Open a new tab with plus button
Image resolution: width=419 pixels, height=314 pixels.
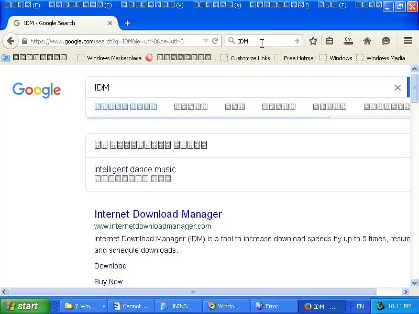[127, 23]
